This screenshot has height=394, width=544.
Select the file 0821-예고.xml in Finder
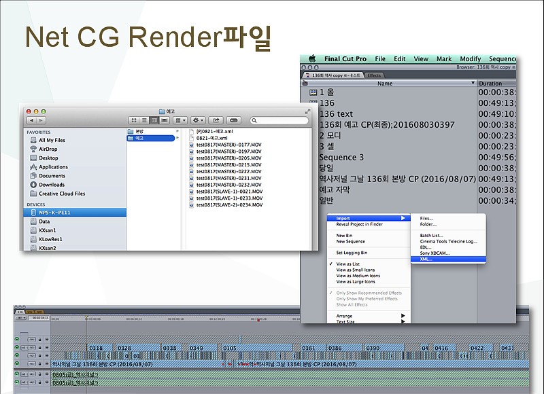coord(211,138)
